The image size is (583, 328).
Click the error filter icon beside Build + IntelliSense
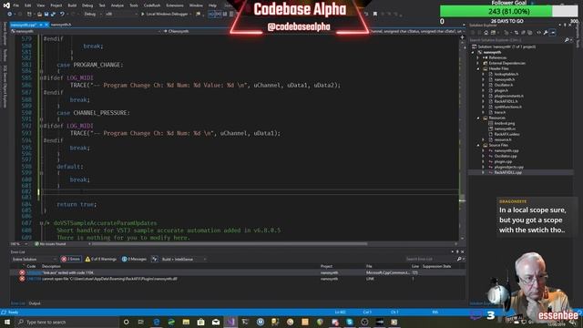coord(155,259)
